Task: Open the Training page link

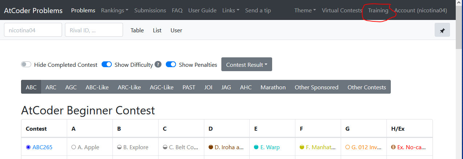Action: [378, 10]
